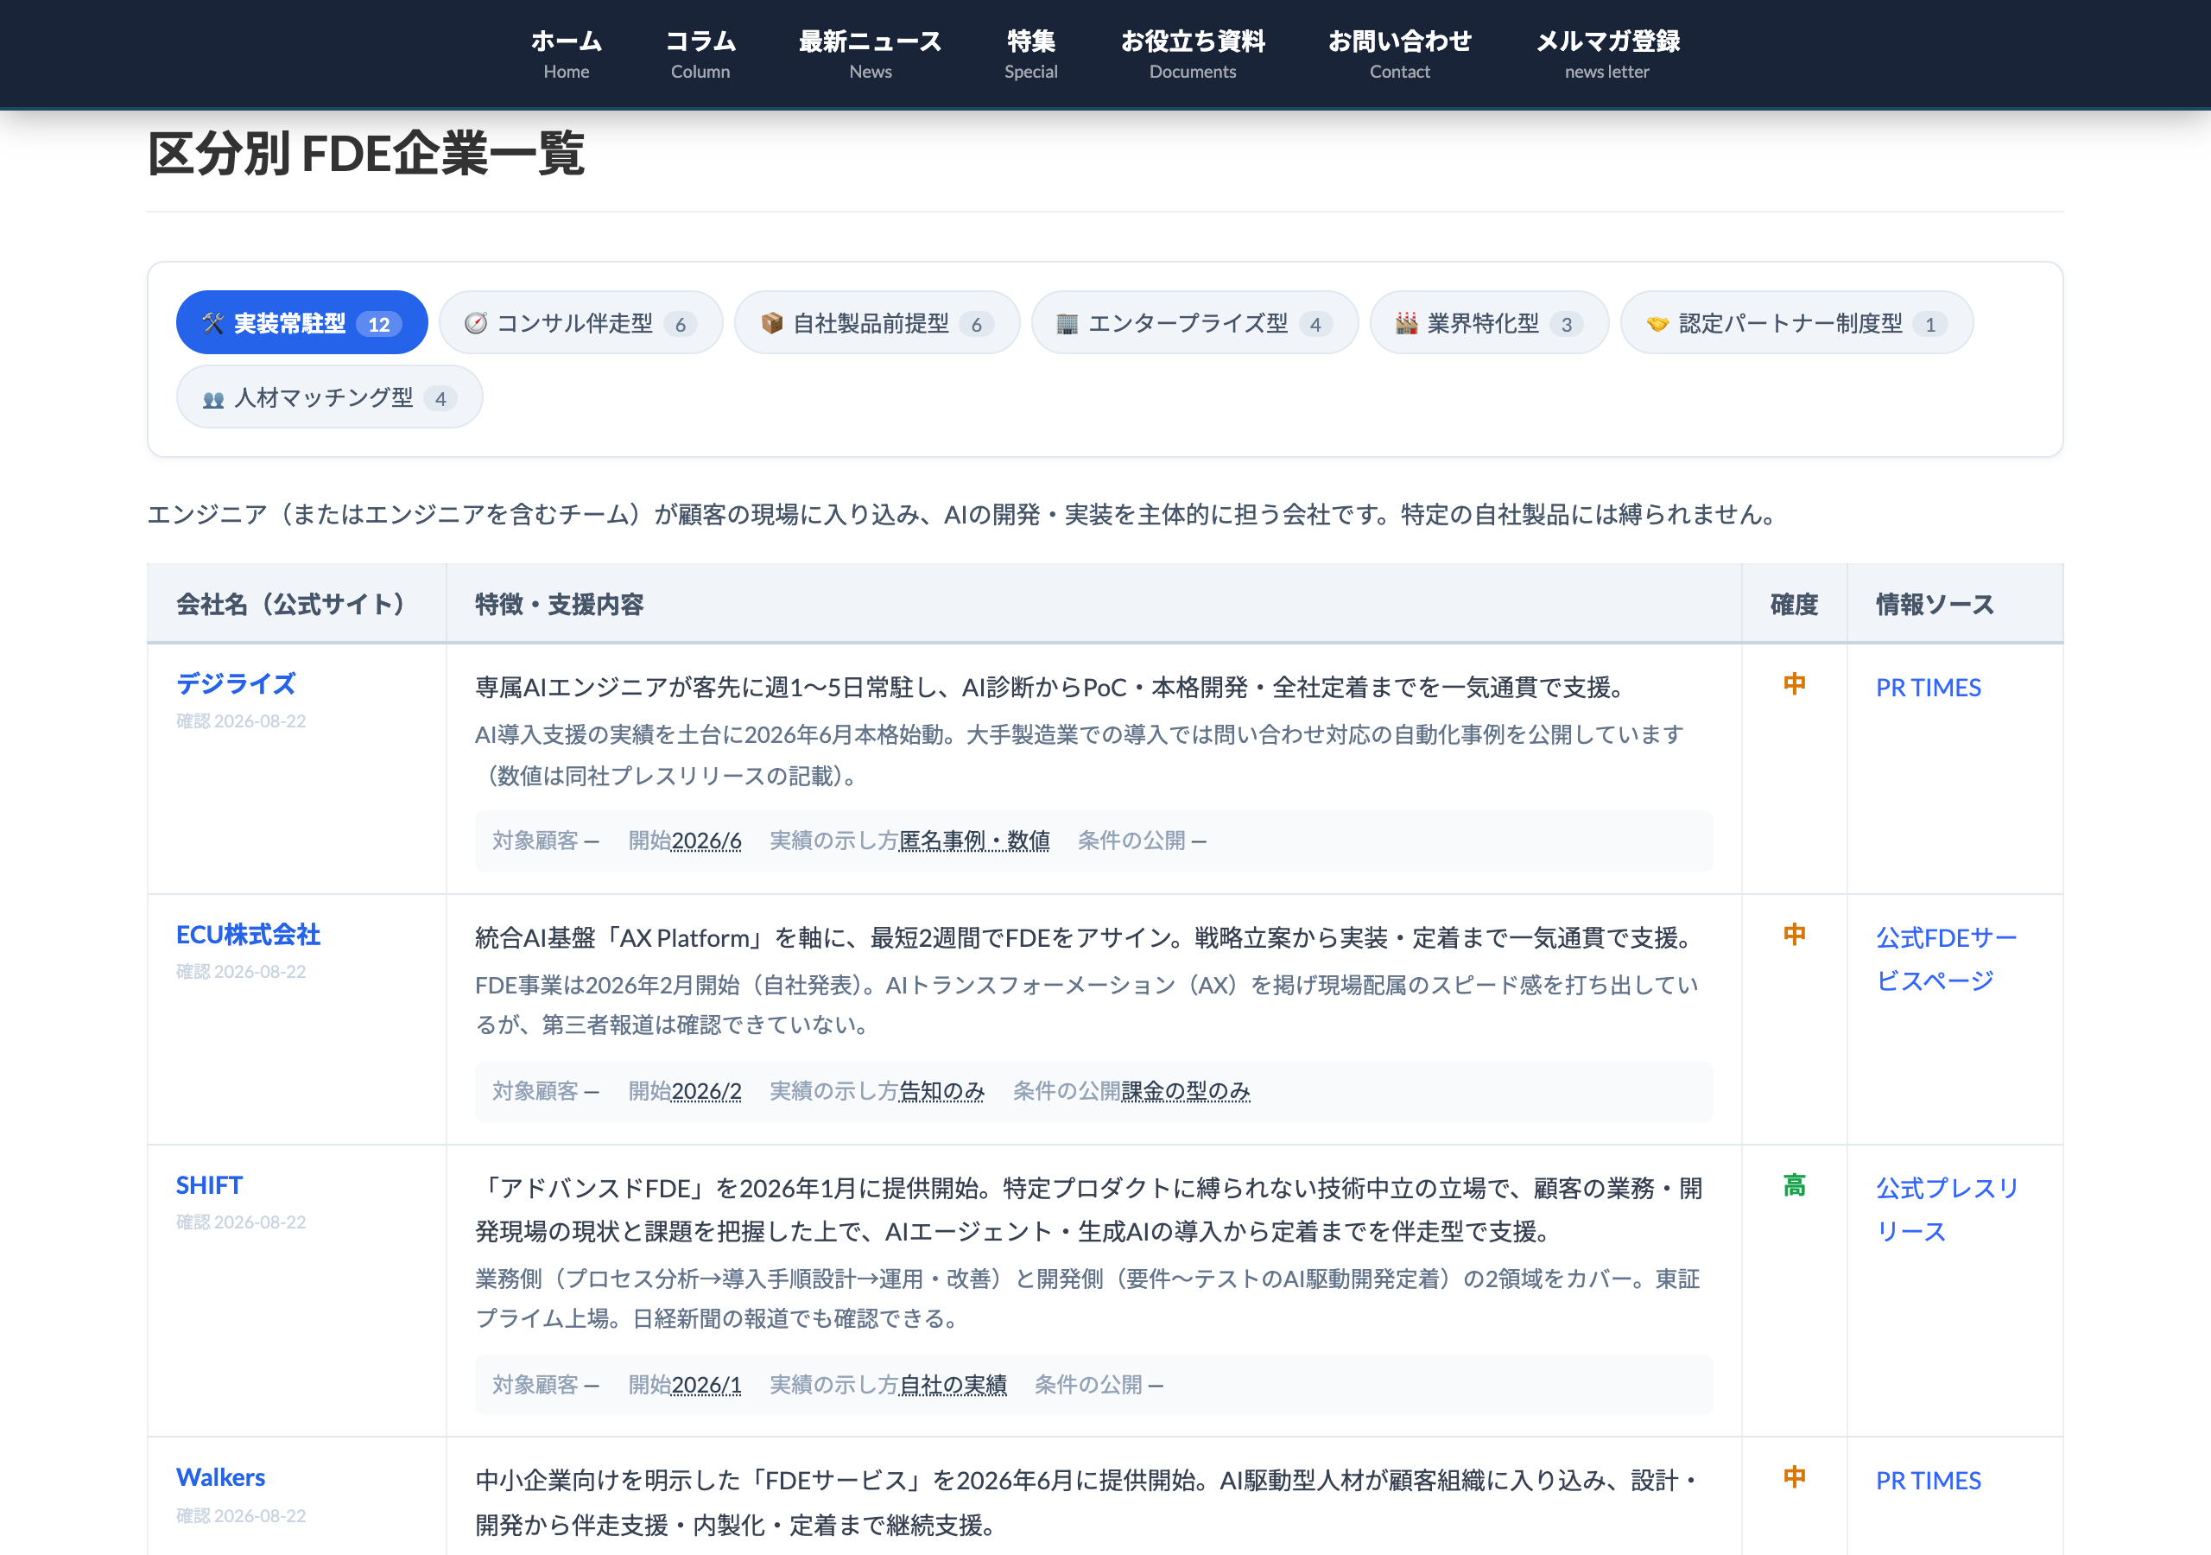Open the ホーム Home nav item
Viewport: 2211px width, 1555px height.
(567, 54)
